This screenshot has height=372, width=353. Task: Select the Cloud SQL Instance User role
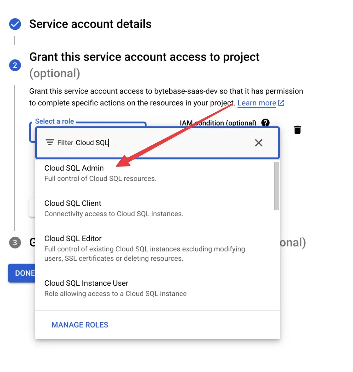(155, 288)
